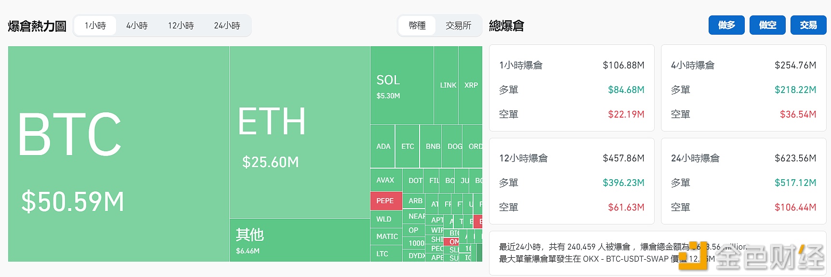Click the 1小時爆倉 total $106.88M

click(623, 65)
